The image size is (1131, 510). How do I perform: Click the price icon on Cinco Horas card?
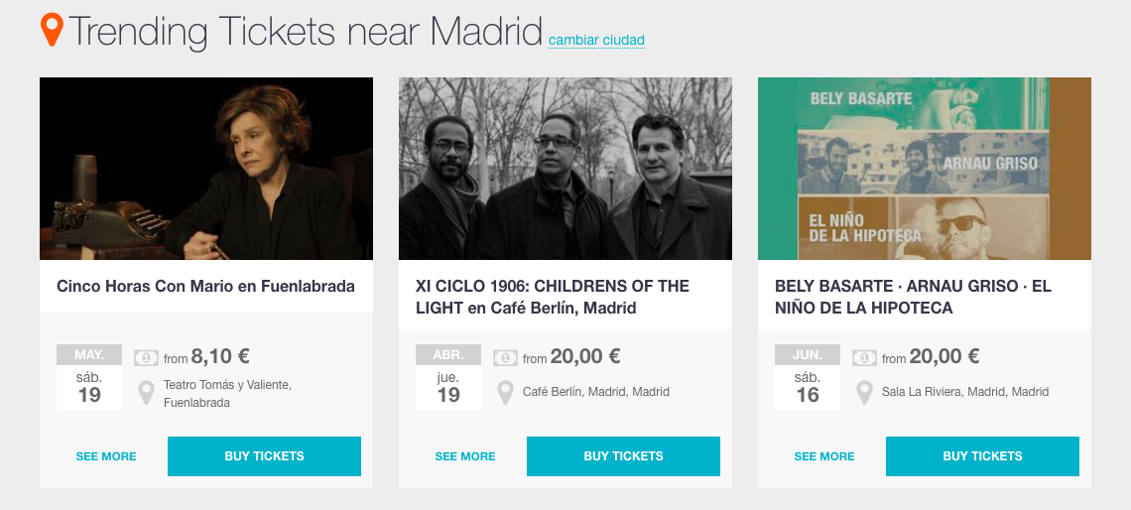pos(146,357)
